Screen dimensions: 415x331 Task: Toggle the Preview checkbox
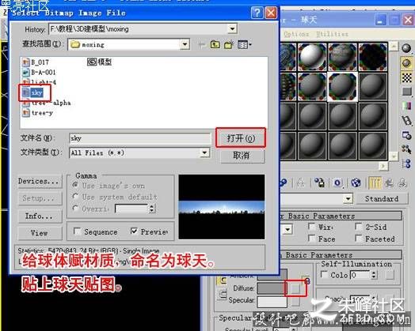point(134,231)
